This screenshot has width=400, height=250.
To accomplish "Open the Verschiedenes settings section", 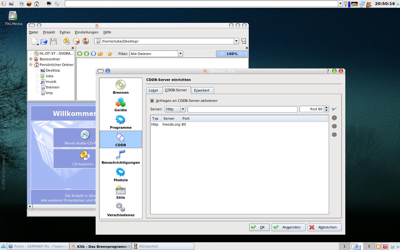I will [121, 210].
